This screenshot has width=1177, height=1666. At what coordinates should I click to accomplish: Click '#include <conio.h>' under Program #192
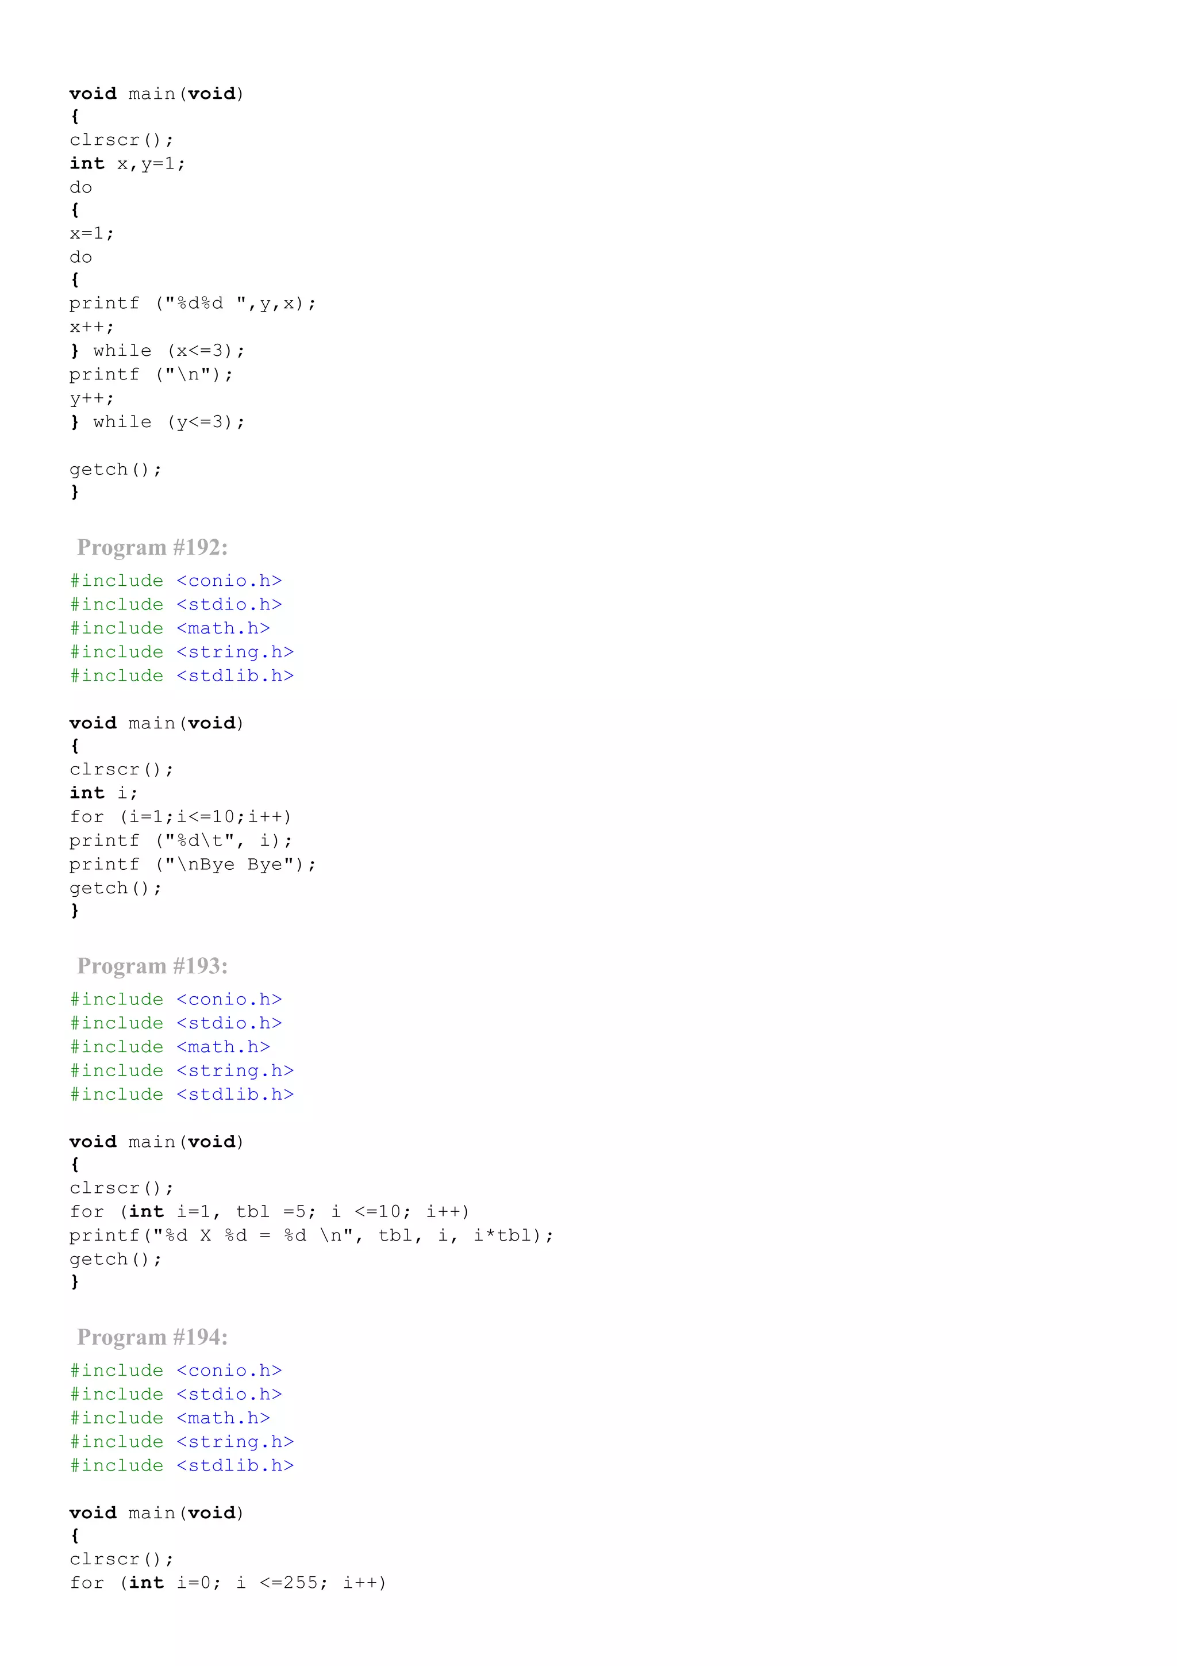coord(175,581)
